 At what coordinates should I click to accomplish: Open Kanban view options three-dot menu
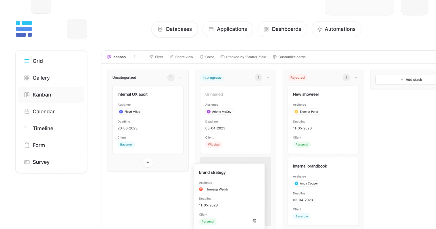click(x=134, y=57)
